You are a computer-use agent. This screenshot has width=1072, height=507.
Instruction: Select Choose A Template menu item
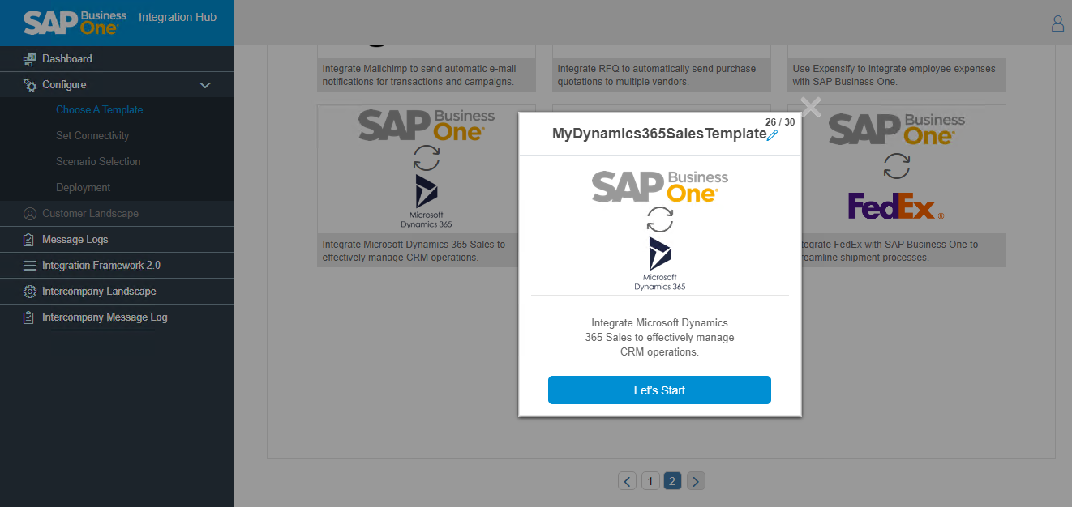tap(99, 110)
